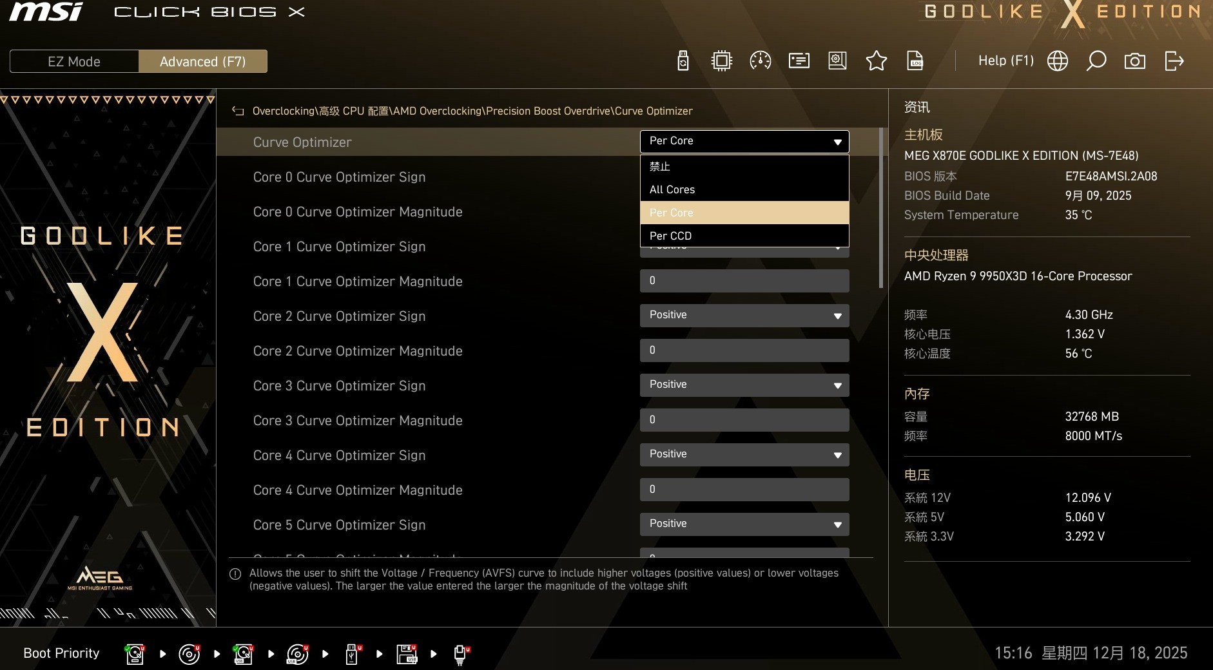The image size is (1213, 670).
Task: Select All Cores from the dropdown list
Action: pos(744,189)
